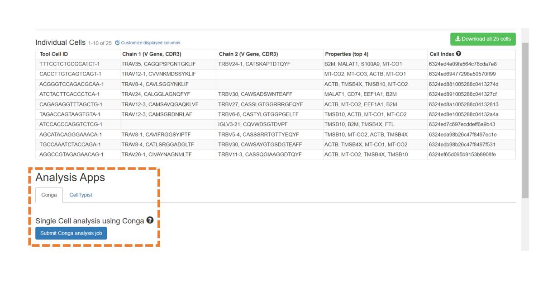Click cell index 6324ef65d095b9153b8908fe
543x305 pixels.
pos(462,155)
